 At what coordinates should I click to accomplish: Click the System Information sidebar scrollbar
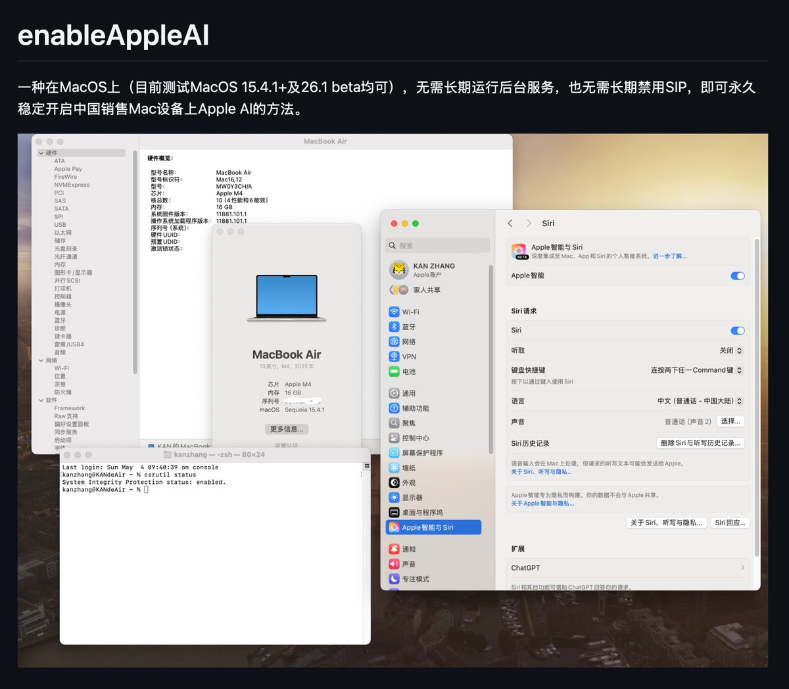135,263
